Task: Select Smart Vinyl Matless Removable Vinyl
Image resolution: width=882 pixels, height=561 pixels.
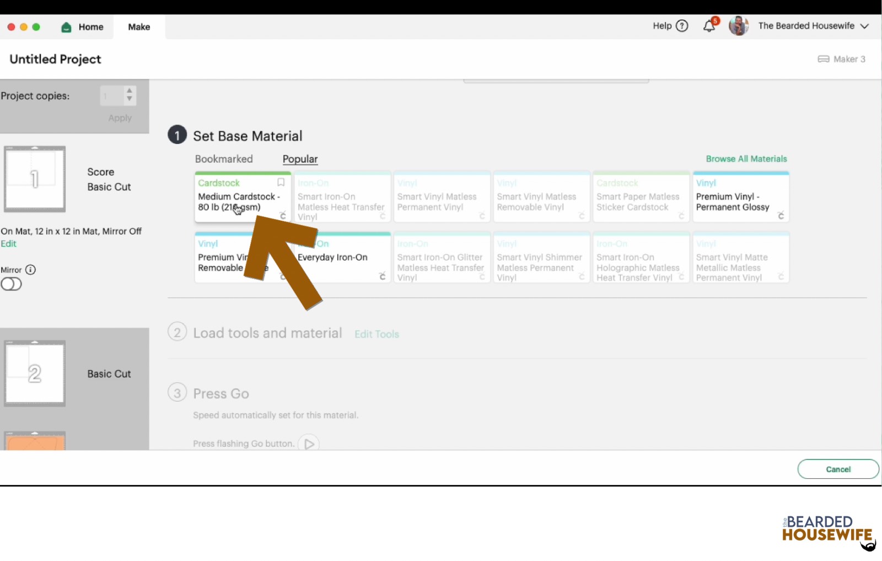Action: tap(541, 197)
